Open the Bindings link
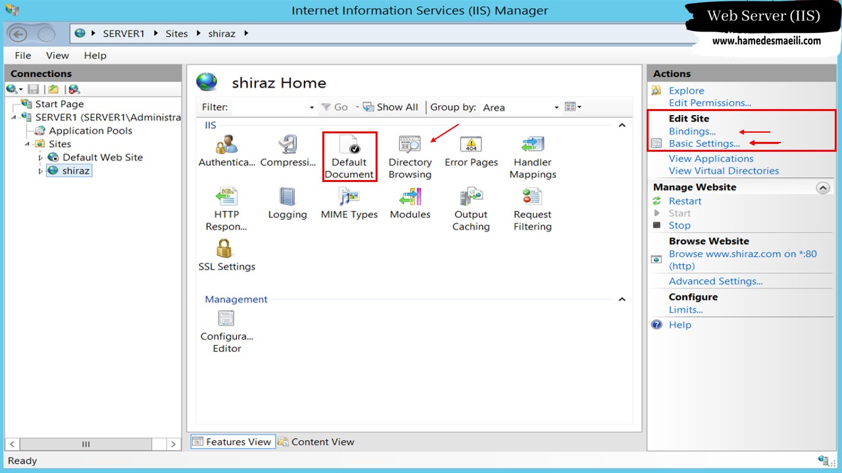This screenshot has height=473, width=842. [692, 131]
